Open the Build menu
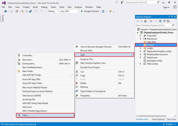Screen dimensions: 178x126 [35, 7]
